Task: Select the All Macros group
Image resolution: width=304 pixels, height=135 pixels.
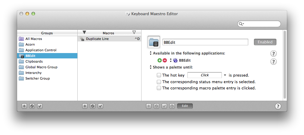Action: [47, 39]
